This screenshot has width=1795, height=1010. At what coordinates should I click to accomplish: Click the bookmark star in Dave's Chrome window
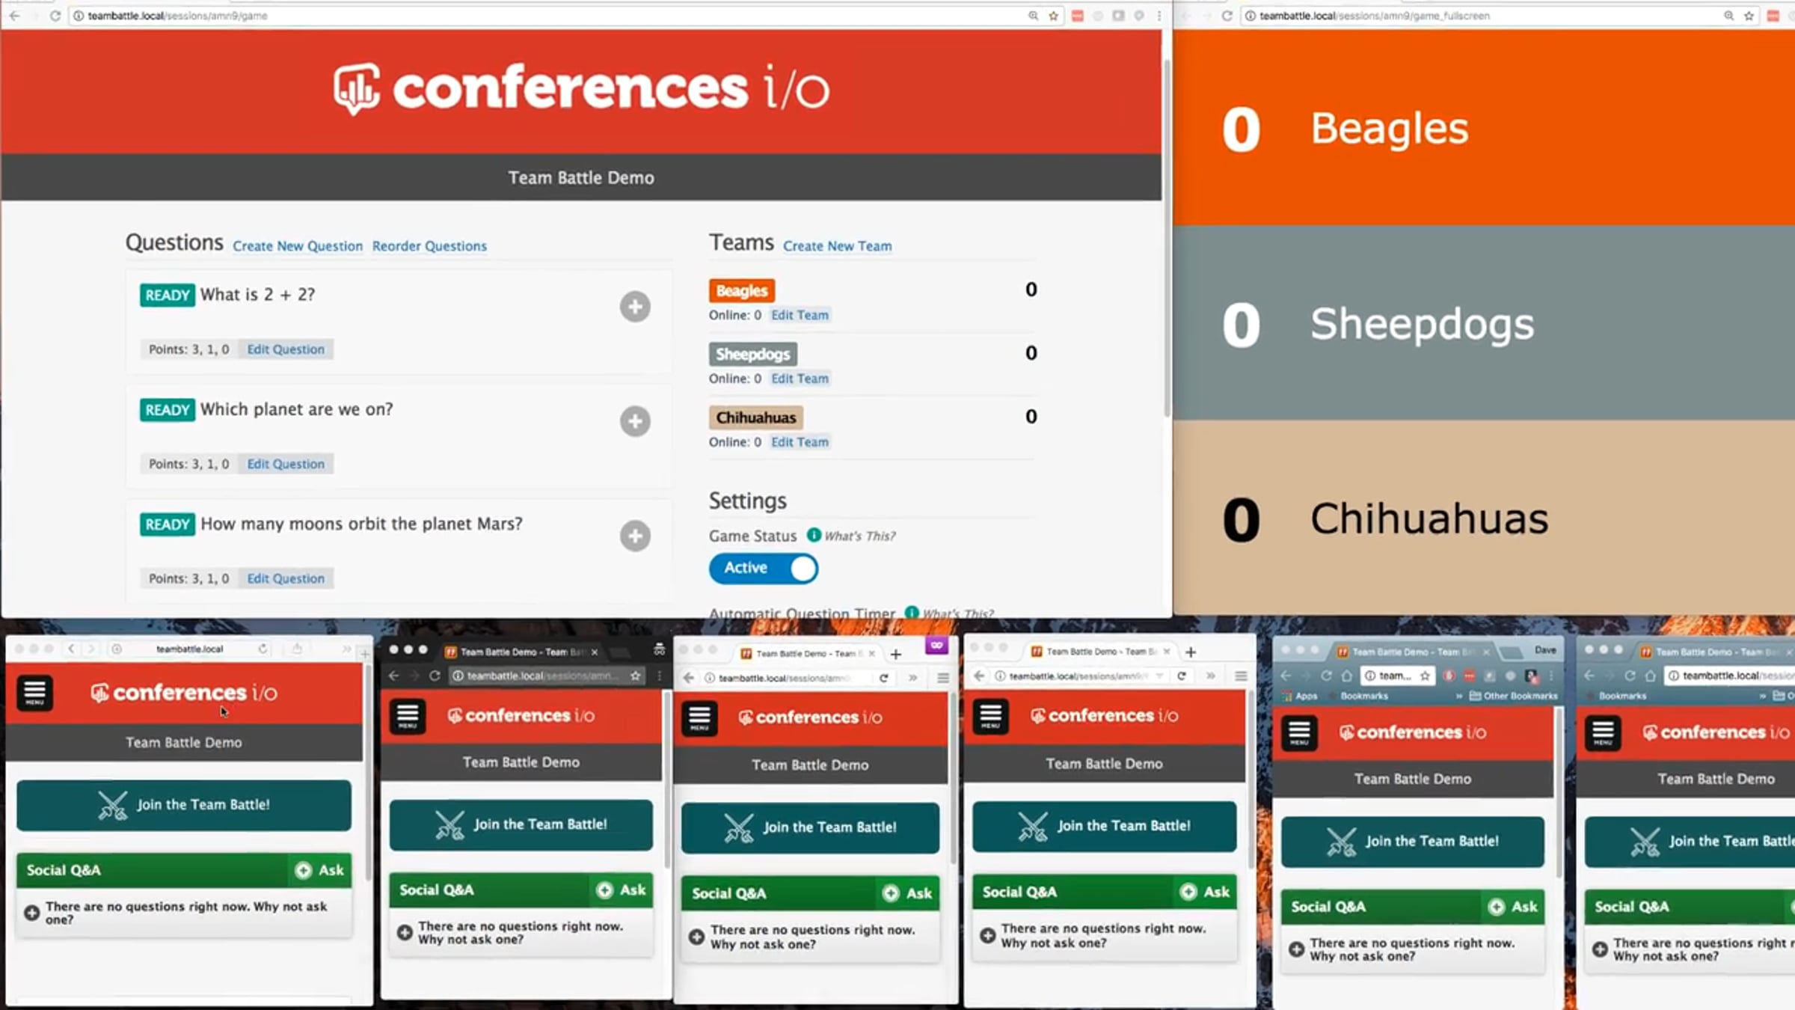pos(1425,676)
